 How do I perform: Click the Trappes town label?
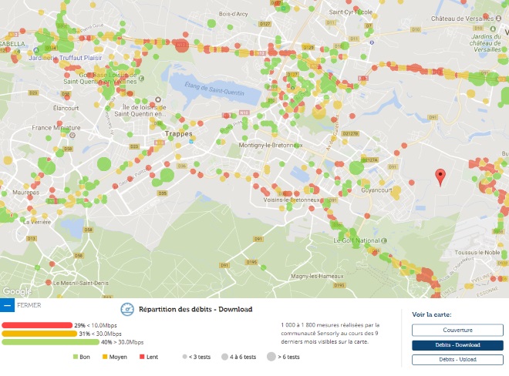(179, 133)
